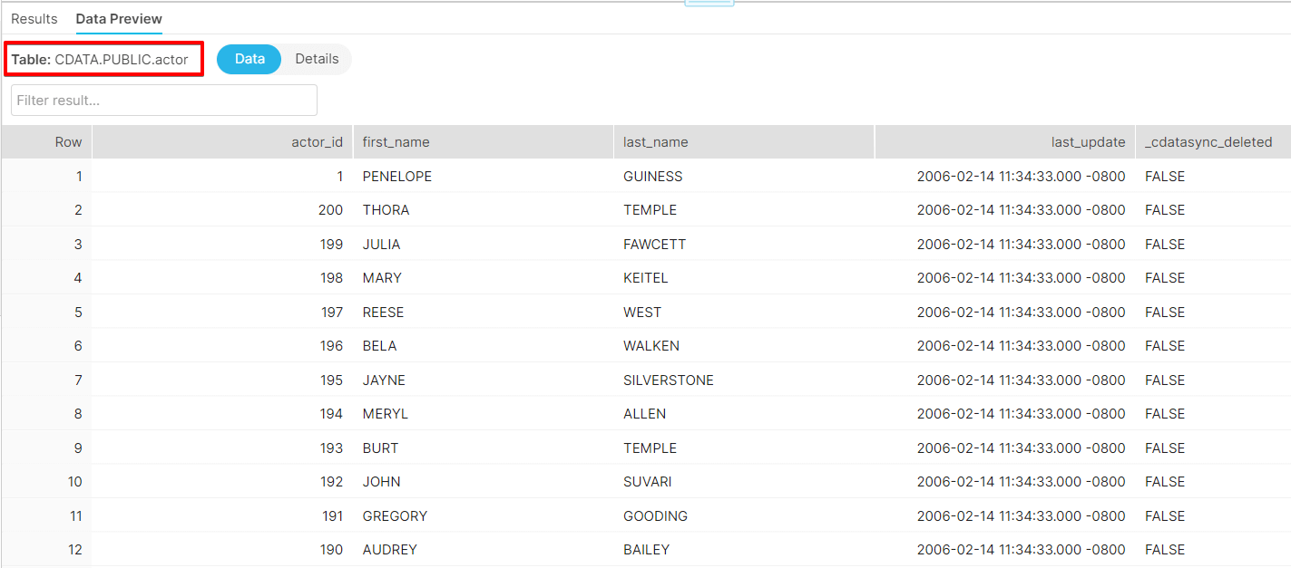Click the last_name column header
Image resolution: width=1291 pixels, height=568 pixels.
pos(655,142)
